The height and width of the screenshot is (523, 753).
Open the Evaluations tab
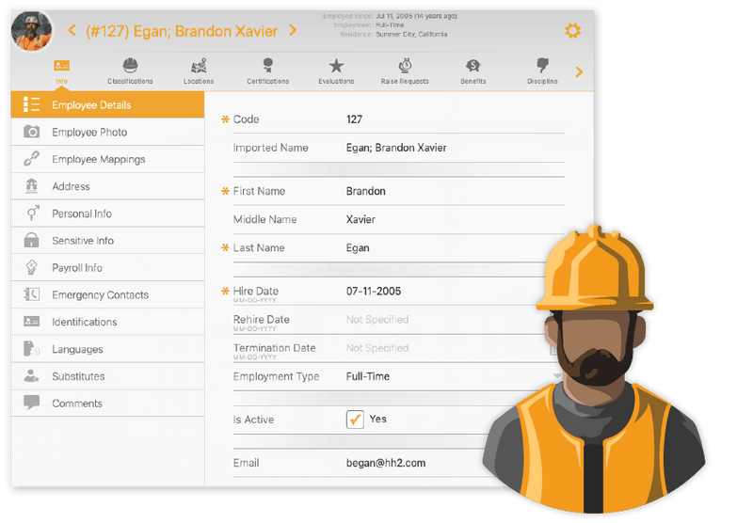coord(336,71)
